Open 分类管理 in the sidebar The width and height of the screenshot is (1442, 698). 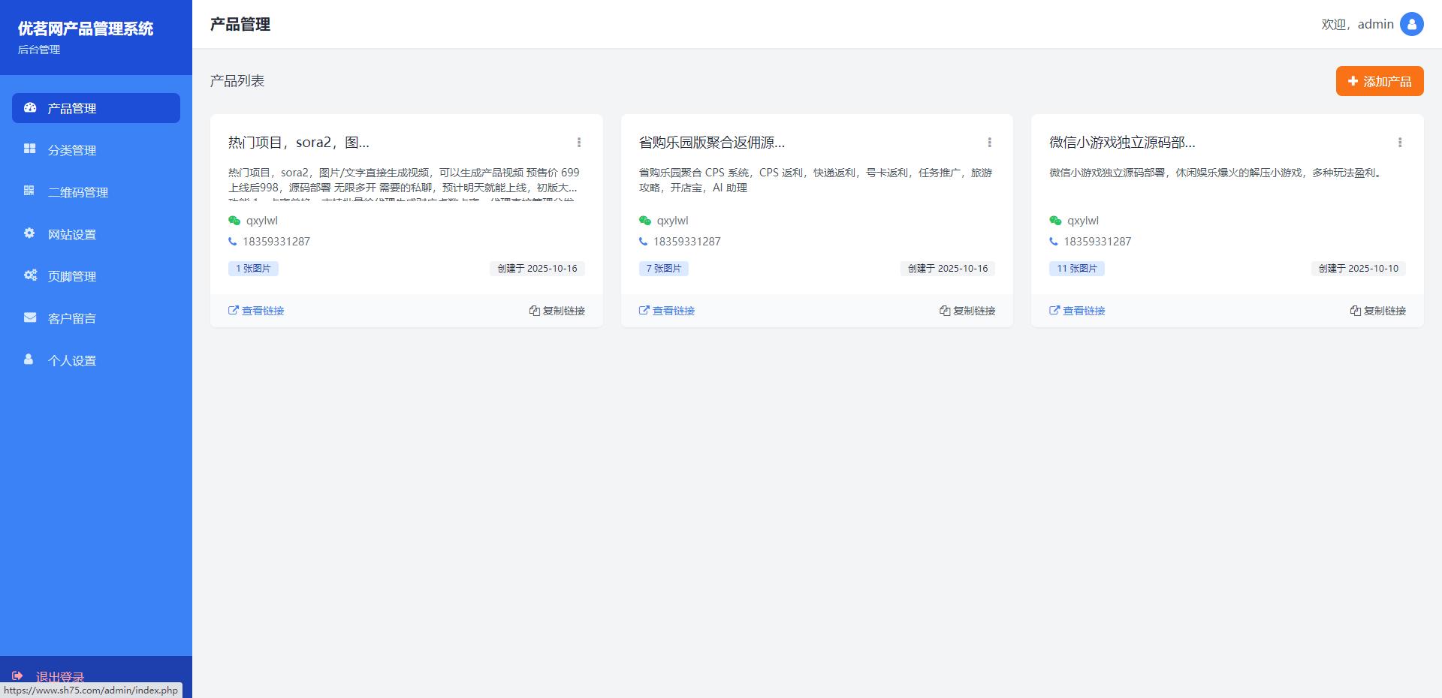(x=72, y=150)
